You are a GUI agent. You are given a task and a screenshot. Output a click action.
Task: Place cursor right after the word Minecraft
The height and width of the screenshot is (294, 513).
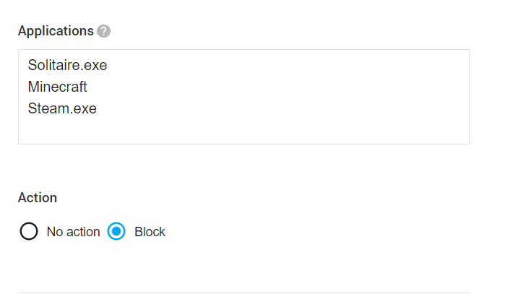[88, 87]
